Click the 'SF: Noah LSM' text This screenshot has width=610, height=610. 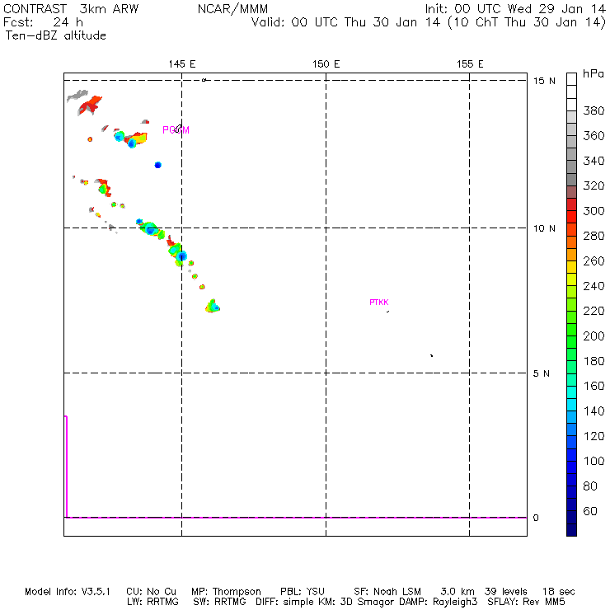pos(387,592)
